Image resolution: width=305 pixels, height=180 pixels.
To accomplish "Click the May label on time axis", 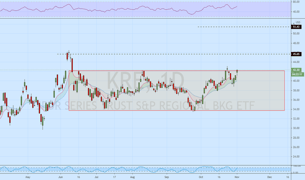I will pos(28,177).
